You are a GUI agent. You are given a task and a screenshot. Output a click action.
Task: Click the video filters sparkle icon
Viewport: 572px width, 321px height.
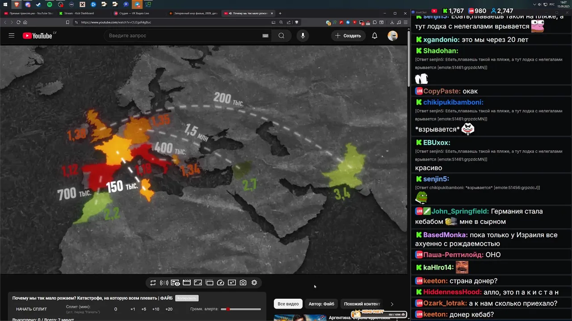[x=231, y=283]
